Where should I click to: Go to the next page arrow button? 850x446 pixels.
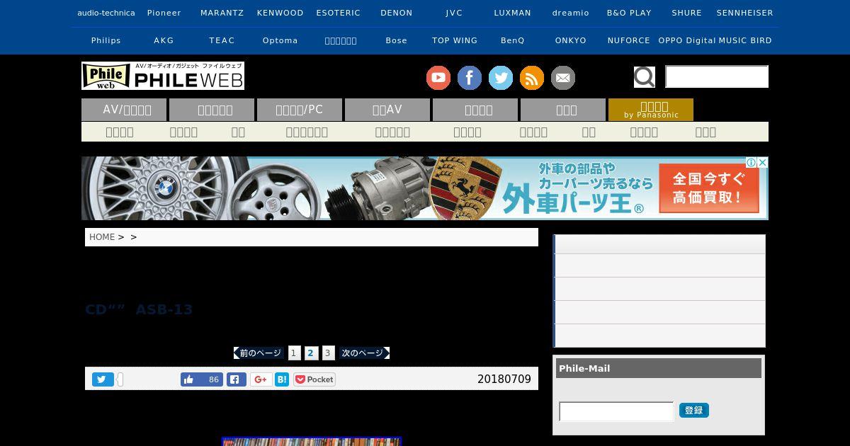pyautogui.click(x=364, y=353)
